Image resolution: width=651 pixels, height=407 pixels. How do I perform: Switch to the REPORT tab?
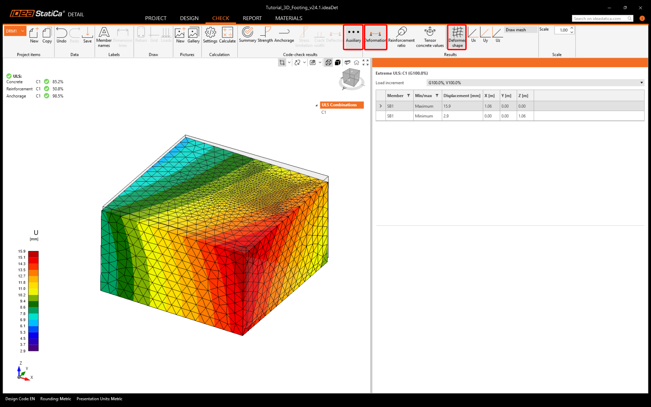[252, 18]
